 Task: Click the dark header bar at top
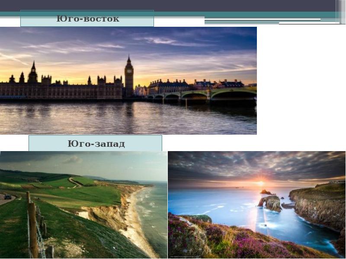click(x=173, y=5)
